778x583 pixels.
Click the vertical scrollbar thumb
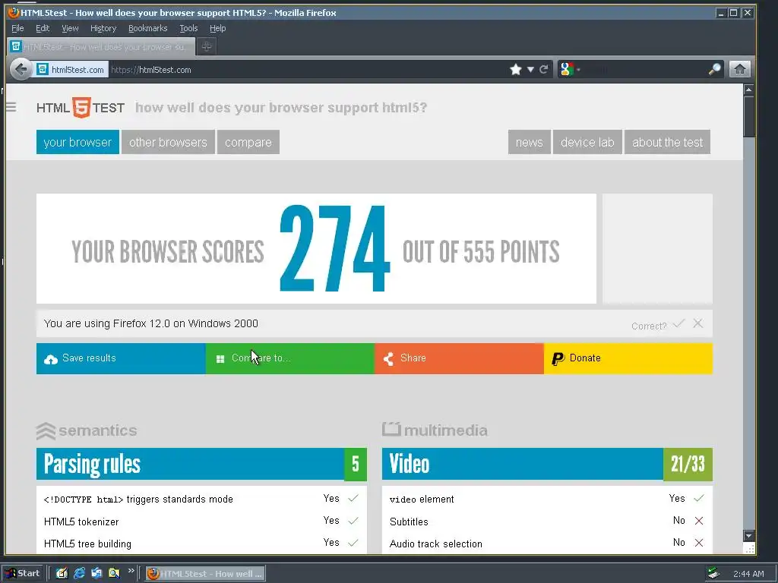point(748,116)
